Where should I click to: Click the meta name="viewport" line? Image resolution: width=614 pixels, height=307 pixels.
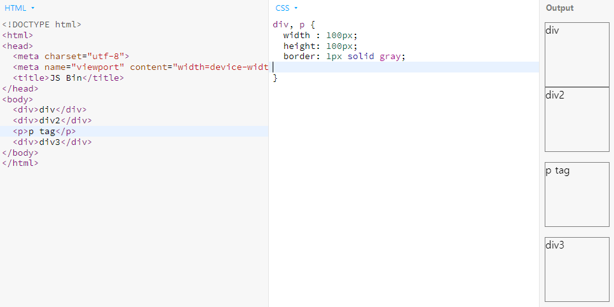click(140, 67)
